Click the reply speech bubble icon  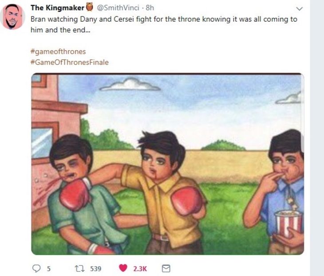tap(36, 268)
